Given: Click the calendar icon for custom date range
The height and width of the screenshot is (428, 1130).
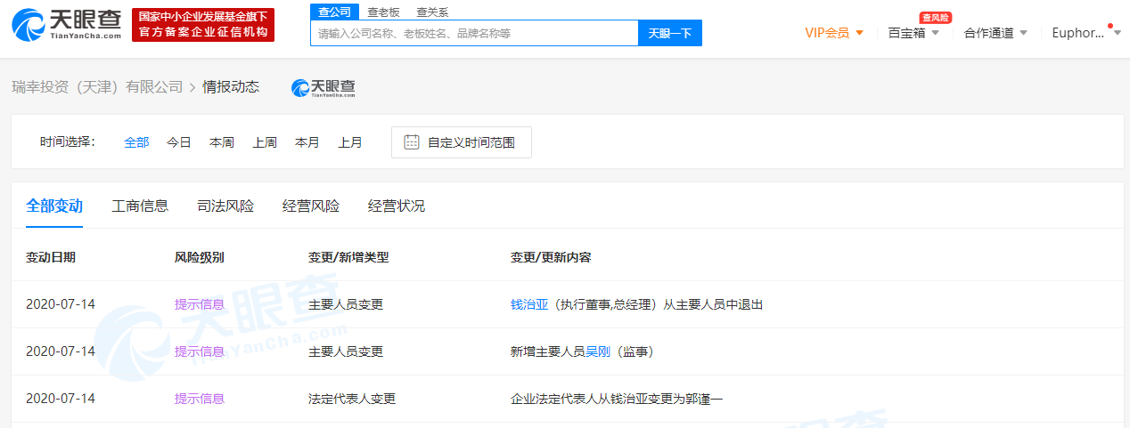Looking at the screenshot, I should point(411,142).
